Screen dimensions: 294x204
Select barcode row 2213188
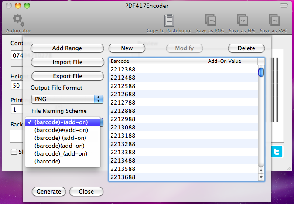click(183, 136)
